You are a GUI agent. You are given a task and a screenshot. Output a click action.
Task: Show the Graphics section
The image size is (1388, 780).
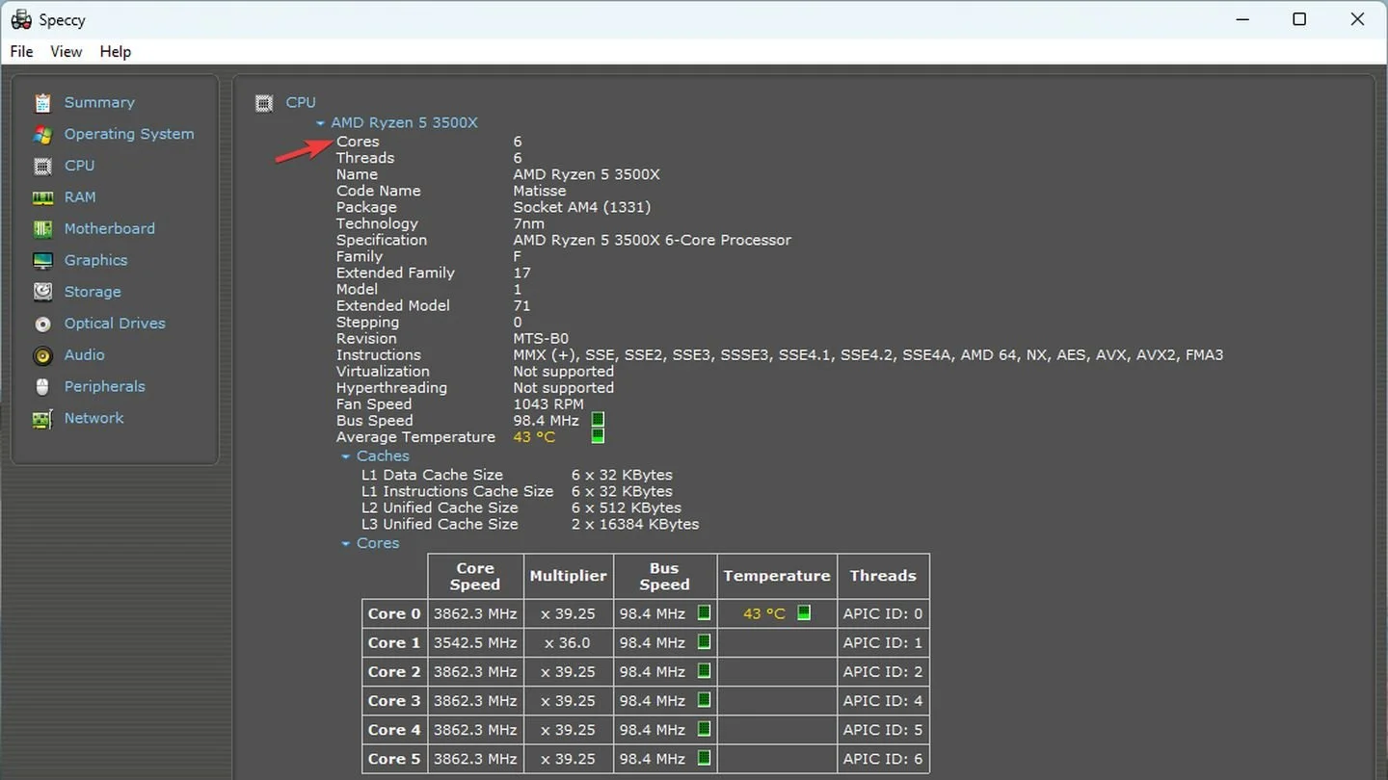coord(95,260)
